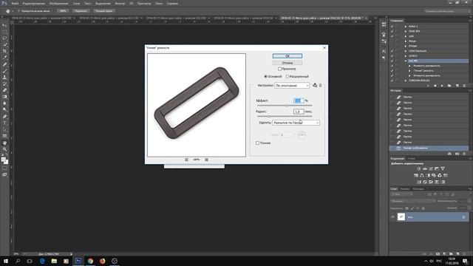Select the Eraser tool
The width and height of the screenshot is (473, 266).
pyautogui.click(x=5, y=90)
